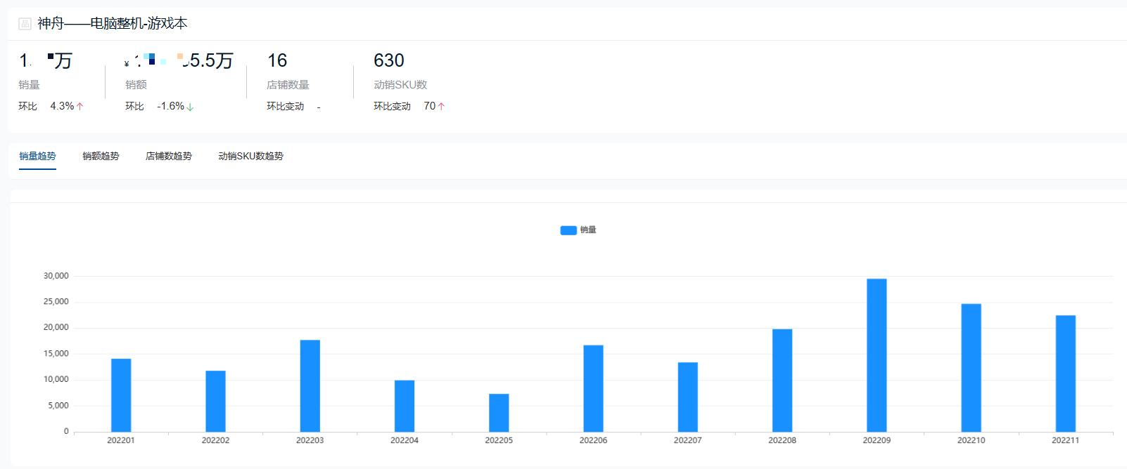Click the 销量 metric label
Viewport: 1127px width, 469px height.
[29, 85]
